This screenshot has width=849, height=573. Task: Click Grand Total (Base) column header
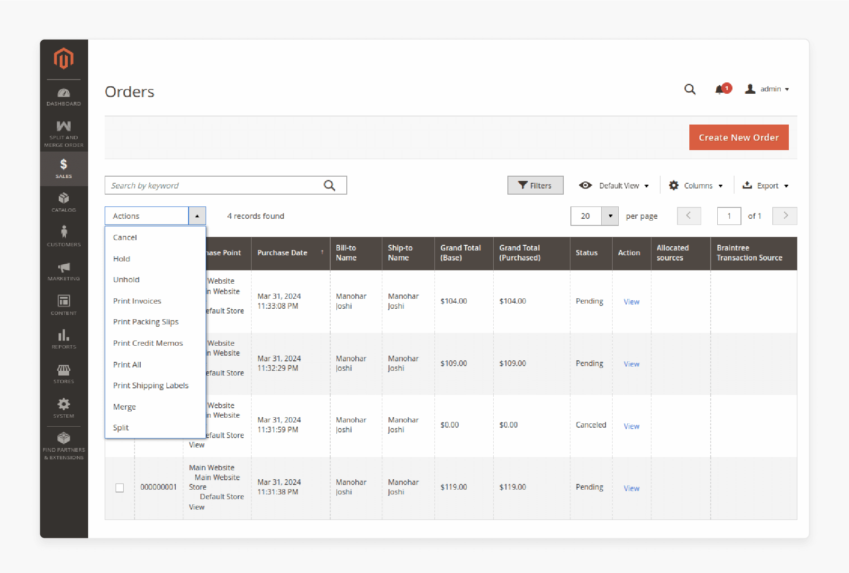click(464, 253)
